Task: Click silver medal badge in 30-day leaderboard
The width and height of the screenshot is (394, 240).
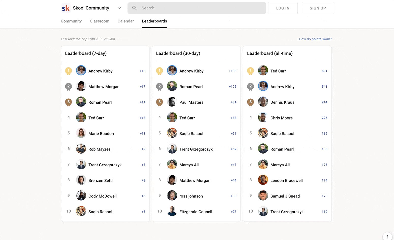Action: coord(159,86)
